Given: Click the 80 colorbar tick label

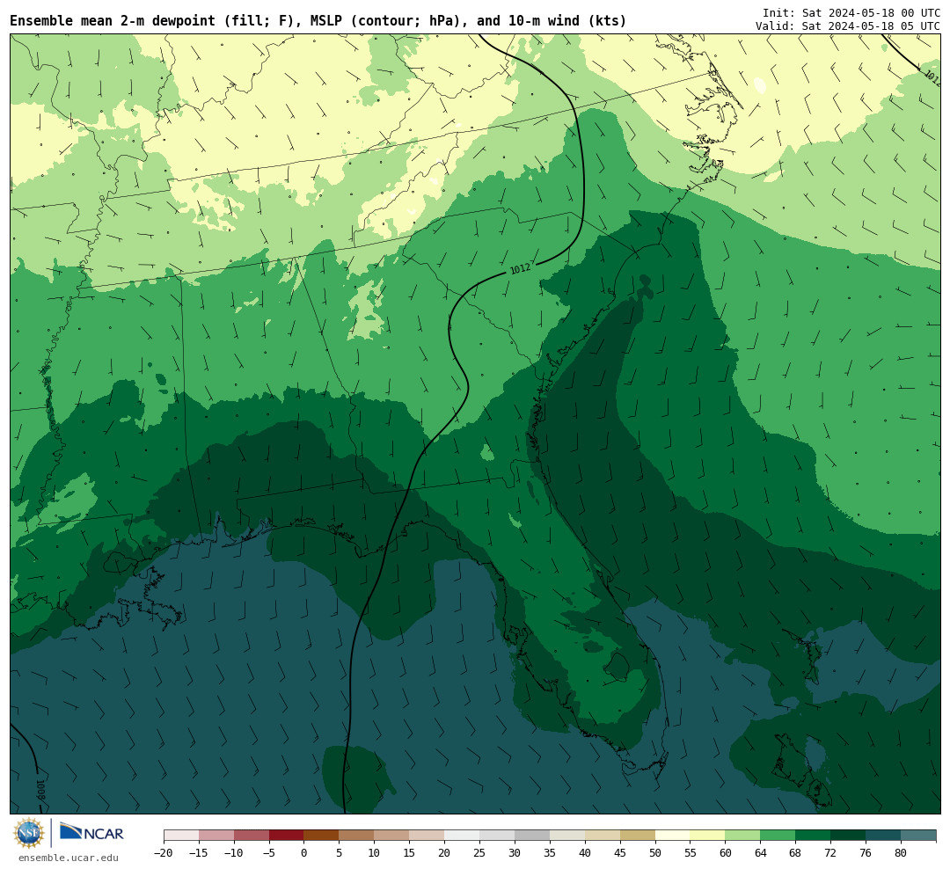Looking at the screenshot, I should point(902,853).
